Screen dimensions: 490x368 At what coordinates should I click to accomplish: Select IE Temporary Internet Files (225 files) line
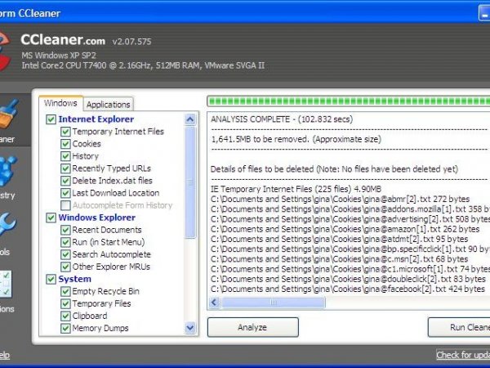coord(296,189)
